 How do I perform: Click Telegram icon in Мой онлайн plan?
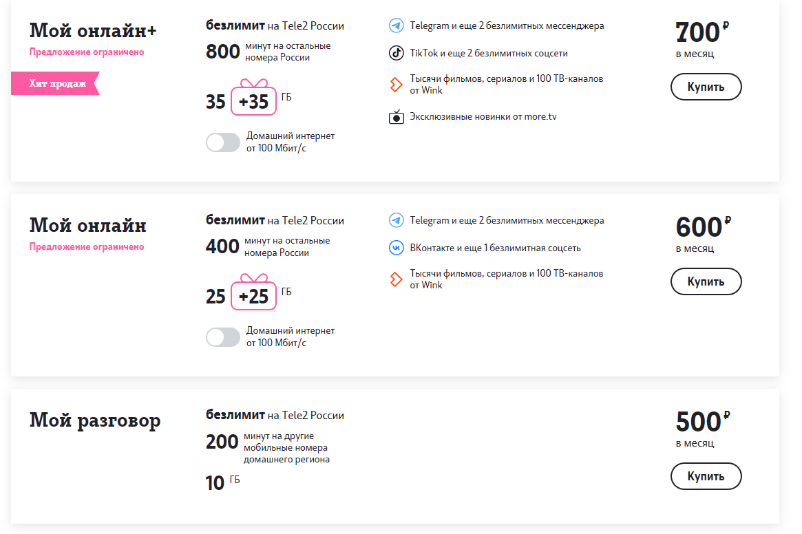click(396, 221)
